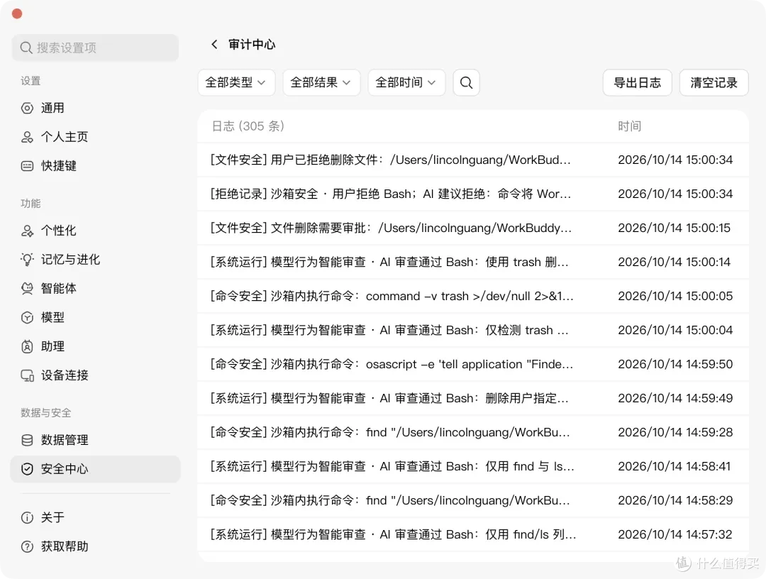The width and height of the screenshot is (766, 579).
Task: Click the 获取帮助 question mark icon
Action: 28,546
